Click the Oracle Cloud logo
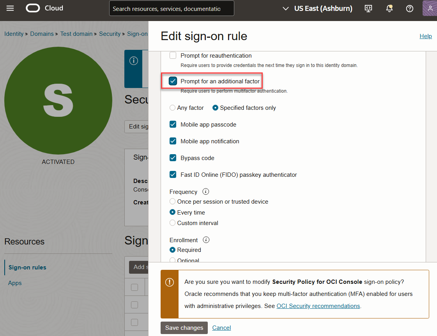This screenshot has width=437, height=336. (x=33, y=8)
